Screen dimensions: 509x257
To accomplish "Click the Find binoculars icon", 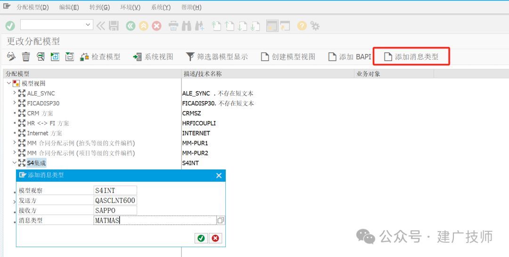I will tap(186, 25).
